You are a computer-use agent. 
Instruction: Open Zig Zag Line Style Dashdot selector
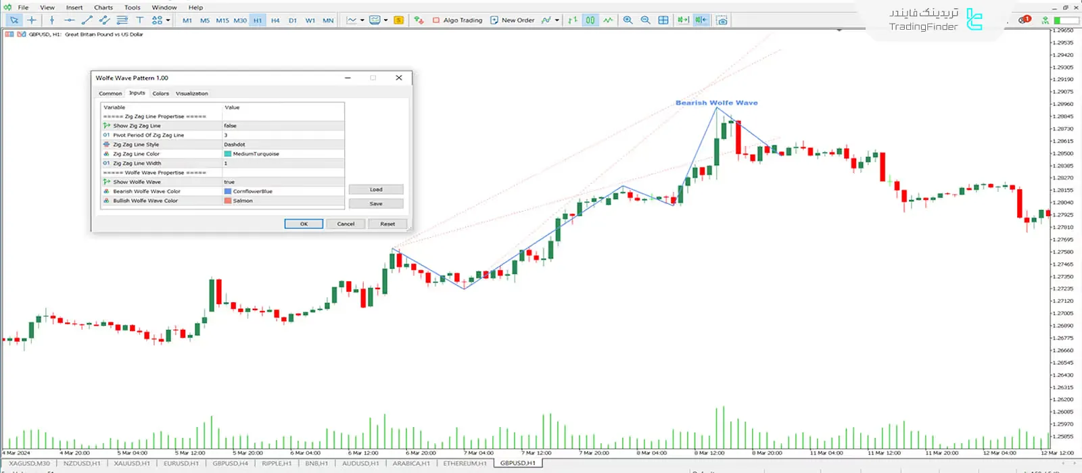pyautogui.click(x=283, y=145)
